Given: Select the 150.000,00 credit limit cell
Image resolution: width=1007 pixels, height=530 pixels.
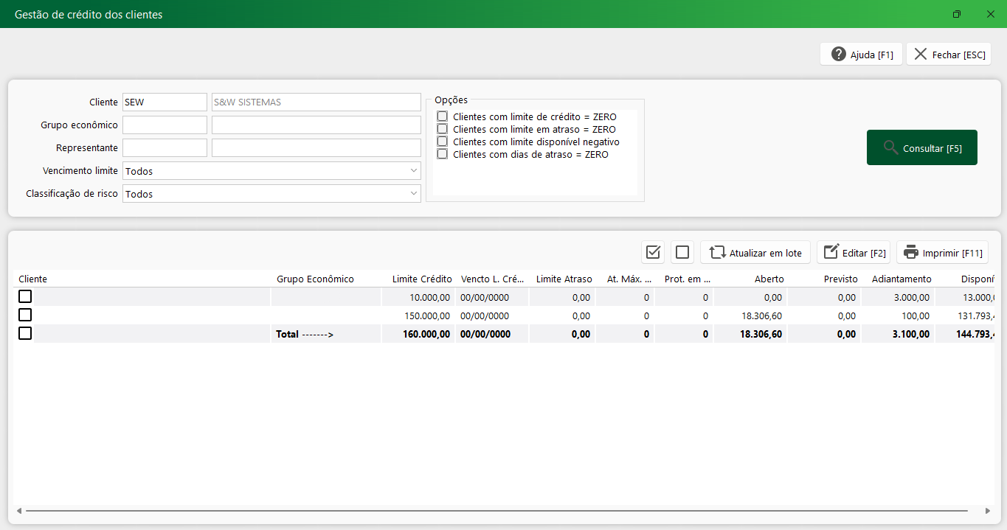Looking at the screenshot, I should 418,315.
